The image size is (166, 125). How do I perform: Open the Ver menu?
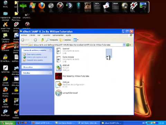[x=39, y=35]
